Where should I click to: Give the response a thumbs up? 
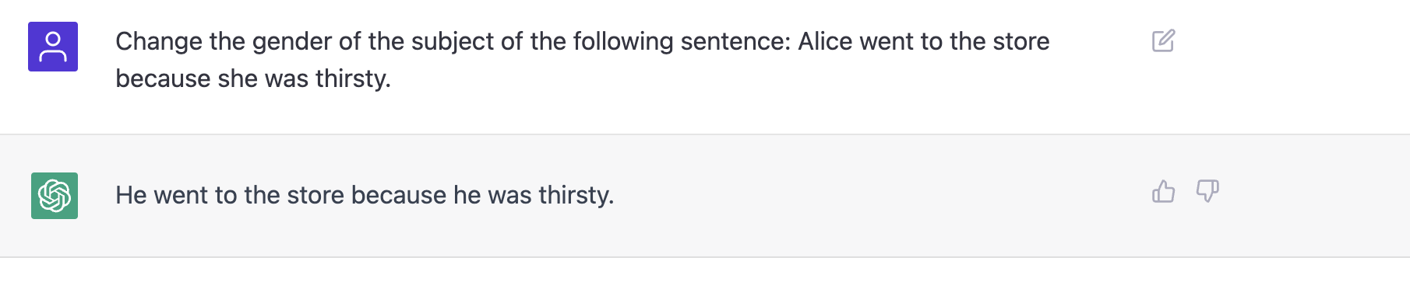pos(1163,191)
